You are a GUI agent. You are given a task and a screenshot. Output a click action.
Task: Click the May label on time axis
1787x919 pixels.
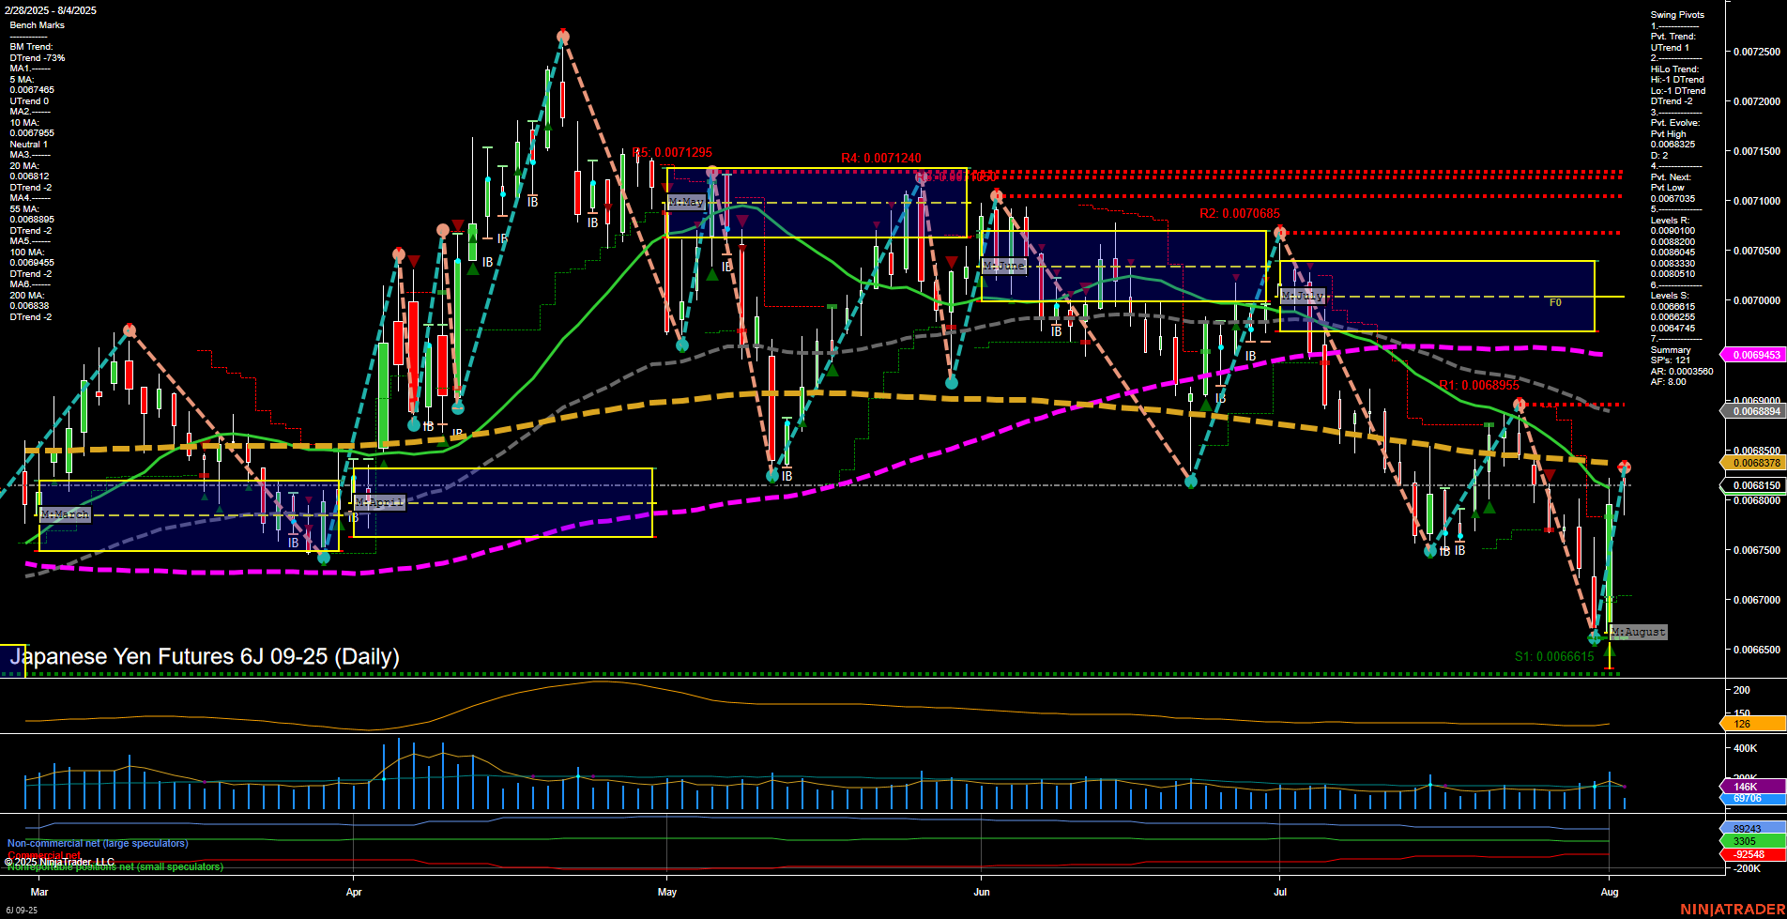pos(667,892)
